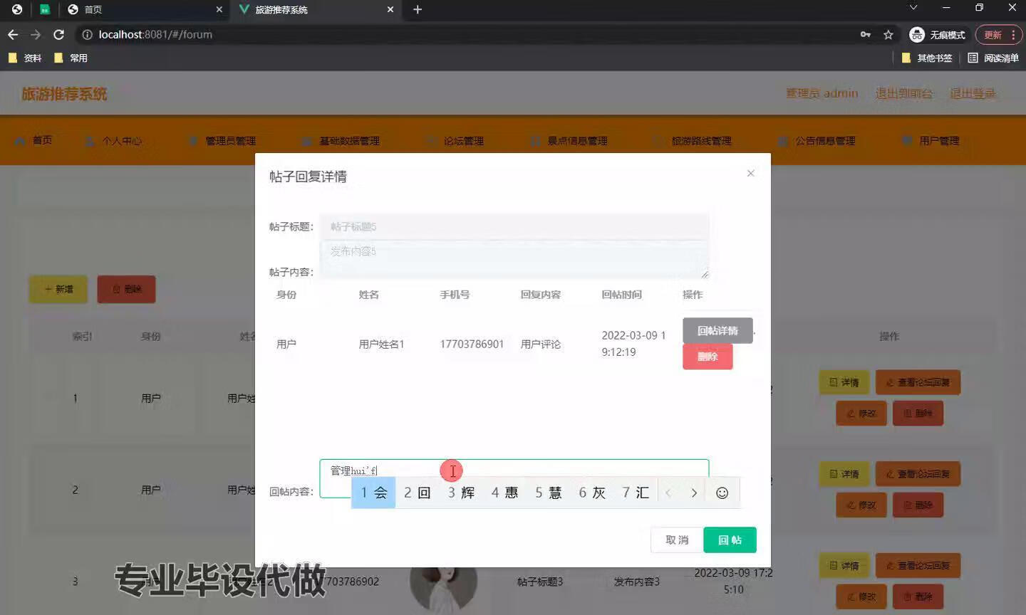Viewport: 1026px width, 615px height.
Task: Close the 帖子回复详情 dialog with X
Action: point(750,173)
